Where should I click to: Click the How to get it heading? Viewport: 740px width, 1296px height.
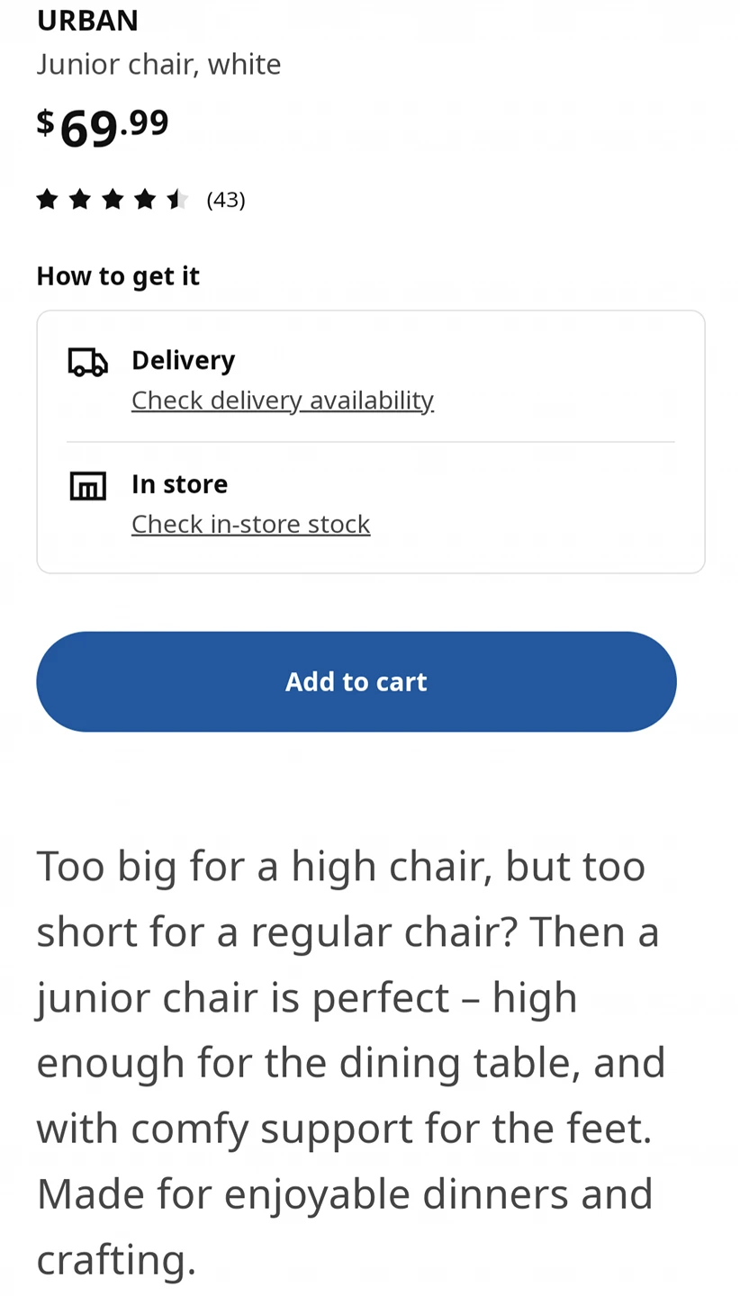point(118,275)
